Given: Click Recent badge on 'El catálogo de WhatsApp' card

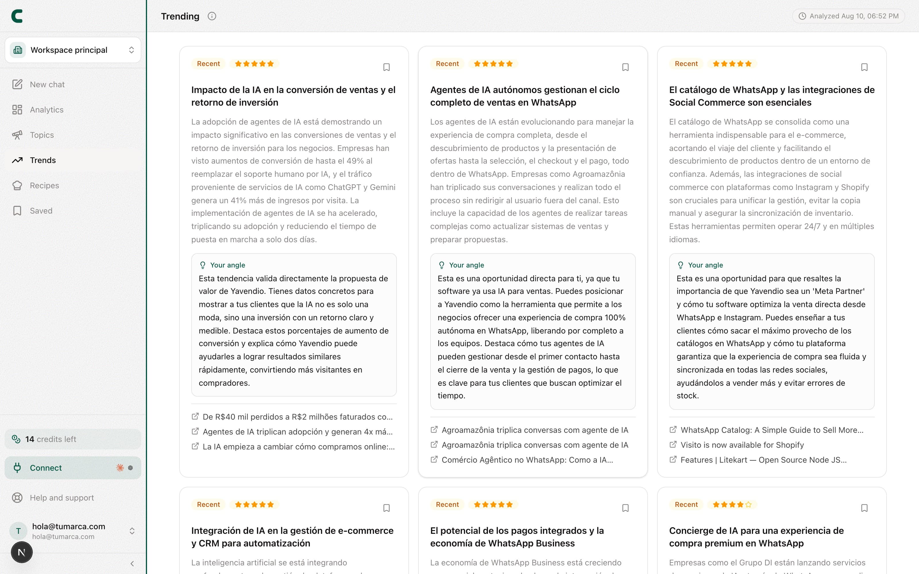Looking at the screenshot, I should click(x=686, y=64).
